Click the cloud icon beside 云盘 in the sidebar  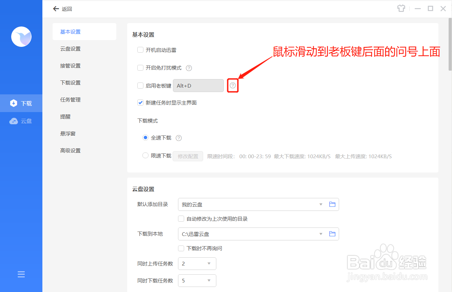14,121
